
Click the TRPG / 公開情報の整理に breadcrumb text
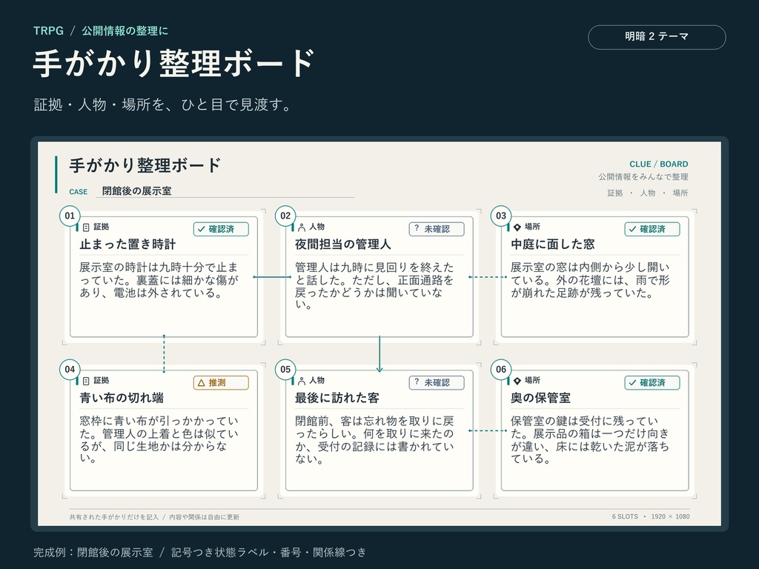click(x=101, y=31)
